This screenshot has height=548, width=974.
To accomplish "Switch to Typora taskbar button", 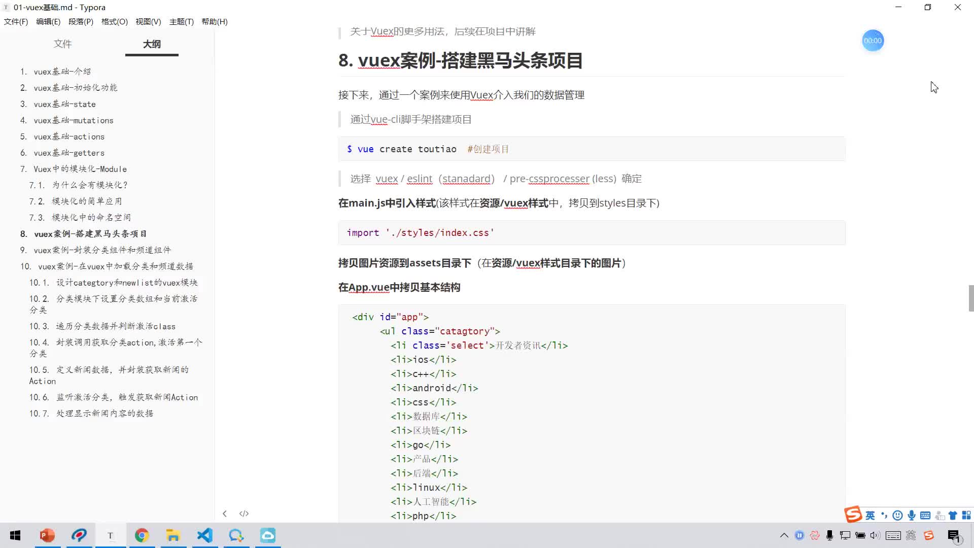I will point(110,535).
